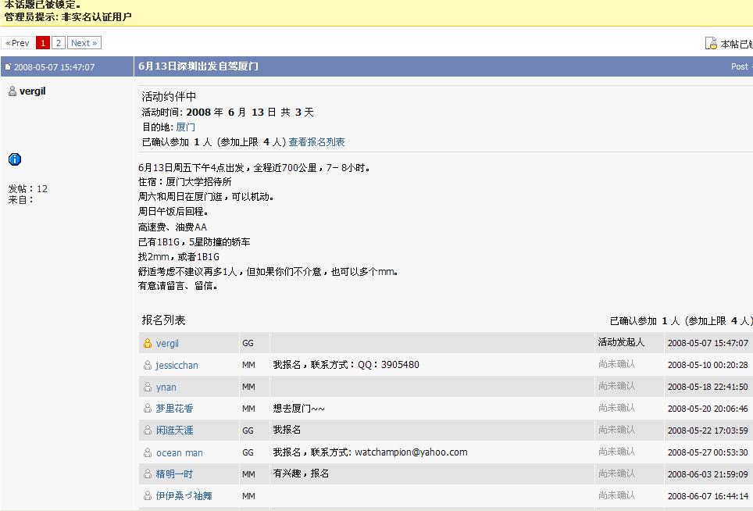Open ynan's profile link

[x=166, y=387]
